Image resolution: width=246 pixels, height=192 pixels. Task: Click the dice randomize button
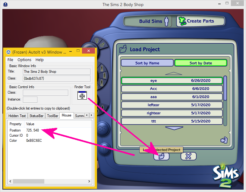pyautogui.click(x=103, y=129)
